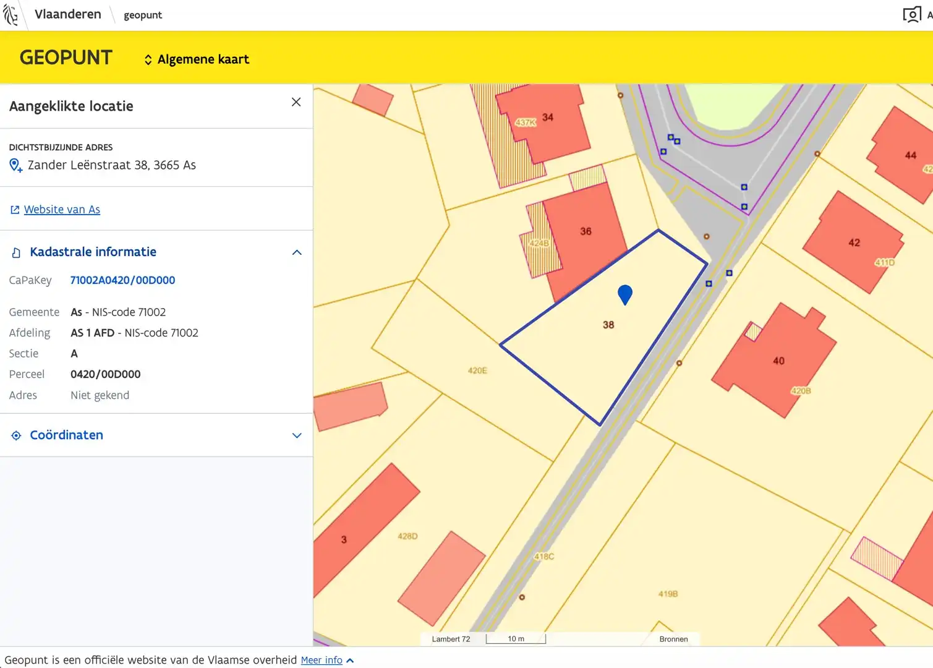Image resolution: width=933 pixels, height=668 pixels.
Task: Click the Lambert 72 projection label
Action: (x=451, y=639)
